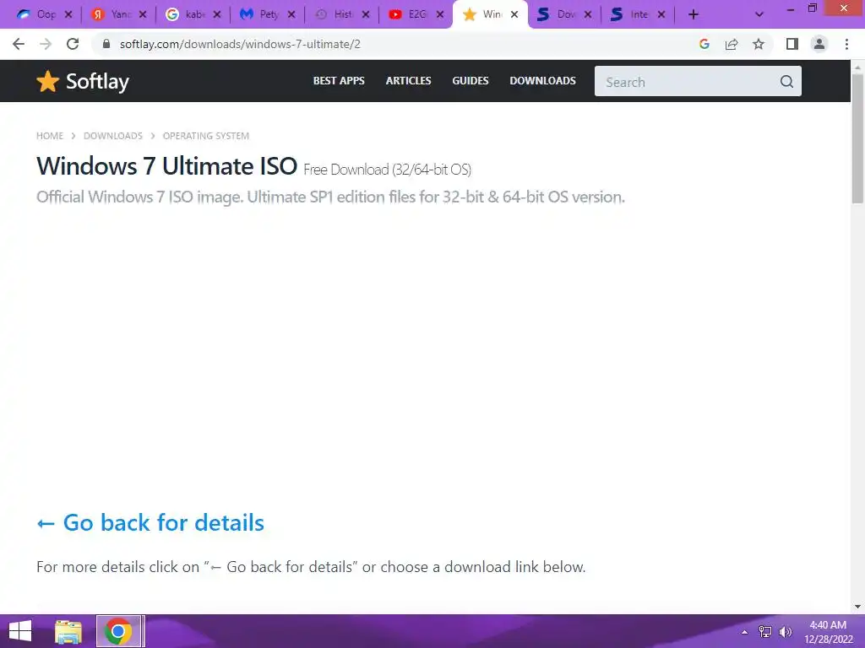865x648 pixels.
Task: Open network tray icon
Action: click(x=765, y=632)
